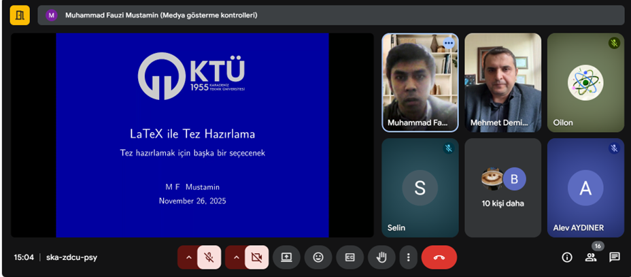Click the shared LaTeX ile Tez Hazırlama slide
This screenshot has height=277, width=631.
[192, 135]
